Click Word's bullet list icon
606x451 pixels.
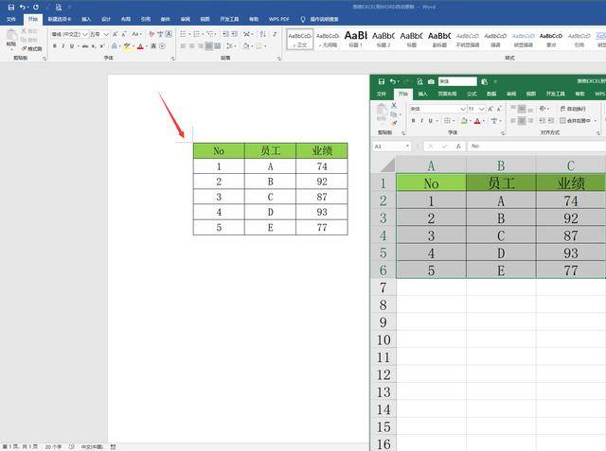[184, 34]
